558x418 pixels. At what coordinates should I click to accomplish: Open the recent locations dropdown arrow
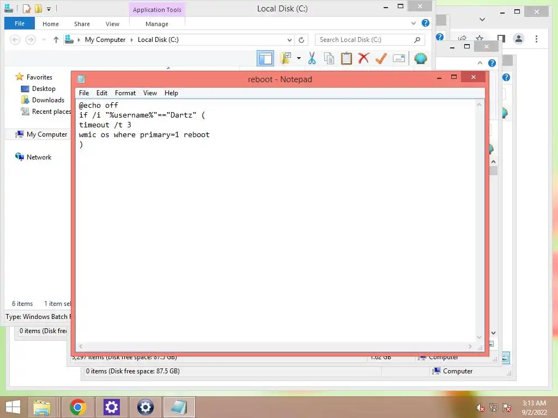click(x=44, y=40)
